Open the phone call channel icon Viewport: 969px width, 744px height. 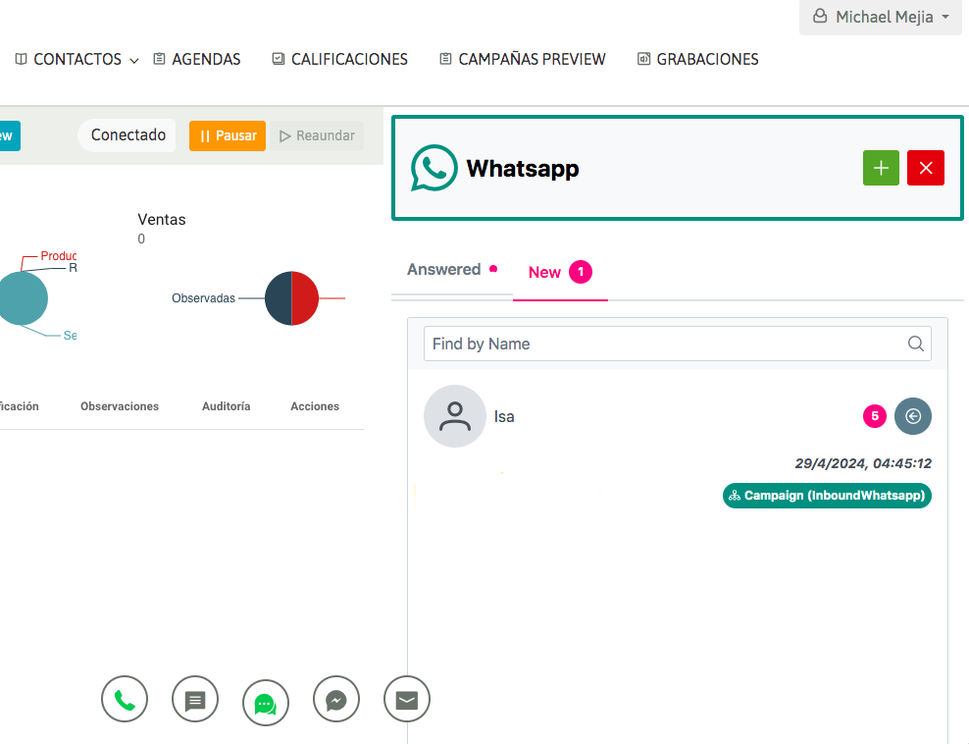point(125,699)
